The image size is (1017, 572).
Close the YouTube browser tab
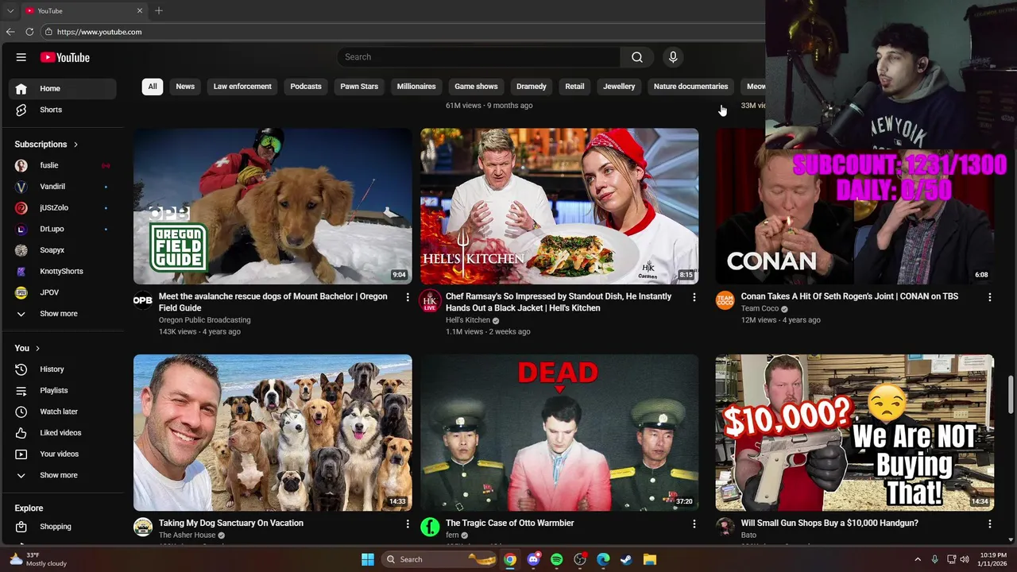point(140,11)
